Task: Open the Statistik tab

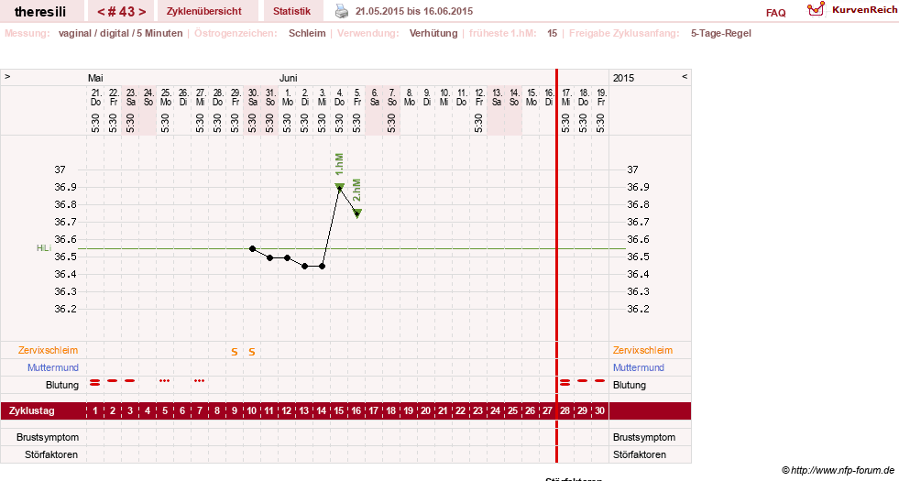Action: pyautogui.click(x=291, y=11)
